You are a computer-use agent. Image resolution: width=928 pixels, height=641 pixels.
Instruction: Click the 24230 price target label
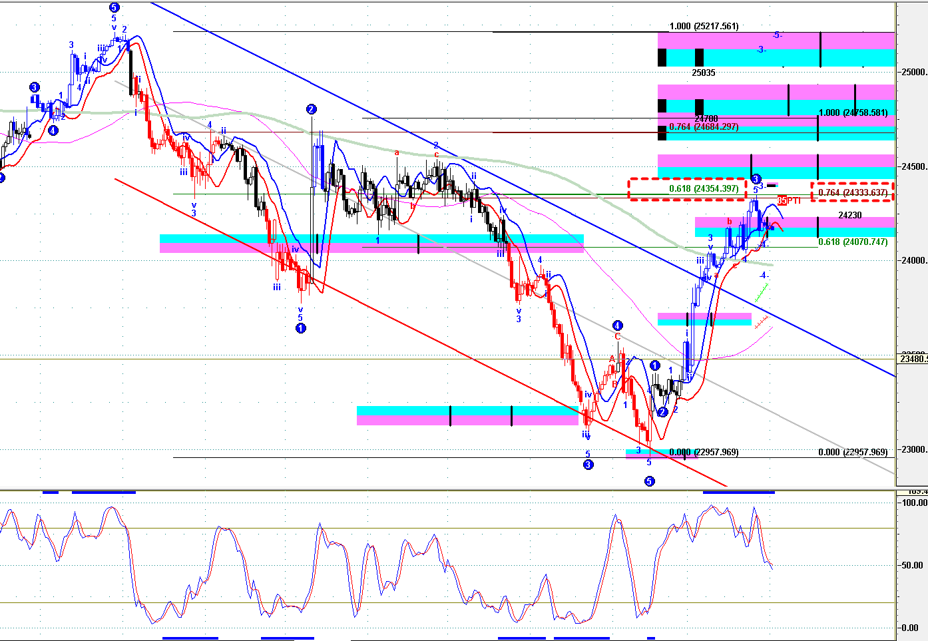pyautogui.click(x=850, y=215)
